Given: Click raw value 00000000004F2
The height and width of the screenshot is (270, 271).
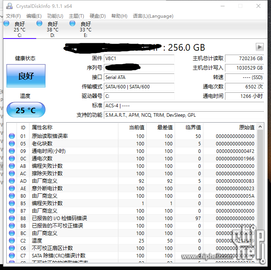Looking at the screenshot, I should (235, 151).
